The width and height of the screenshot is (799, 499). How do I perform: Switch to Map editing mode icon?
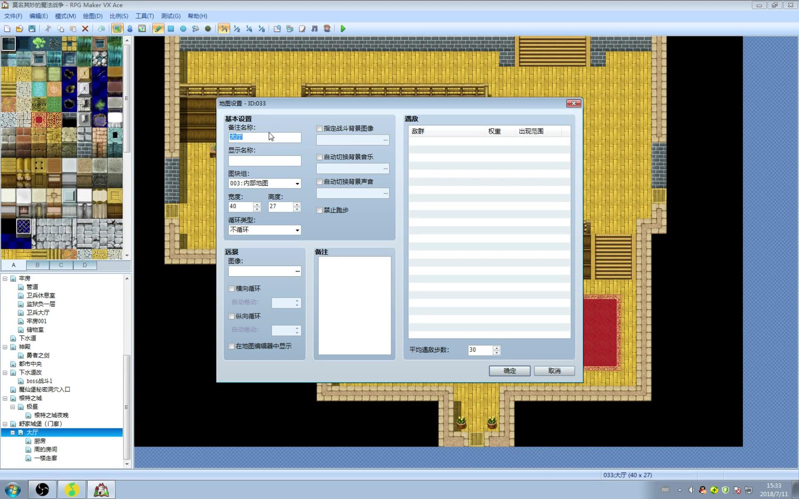[117, 29]
